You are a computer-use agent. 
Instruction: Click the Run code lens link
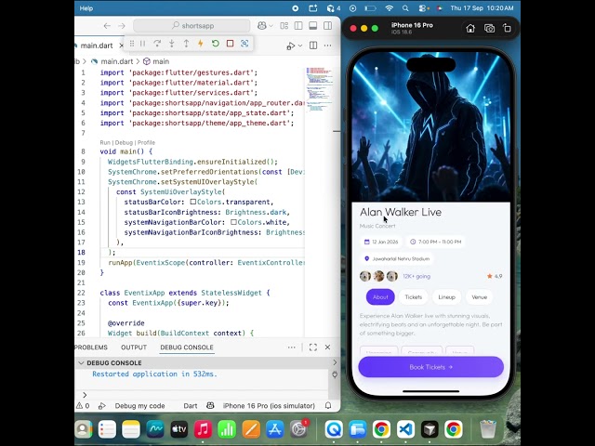105,142
